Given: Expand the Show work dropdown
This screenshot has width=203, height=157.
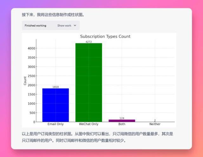Looking at the screenshot, I should (x=64, y=25).
